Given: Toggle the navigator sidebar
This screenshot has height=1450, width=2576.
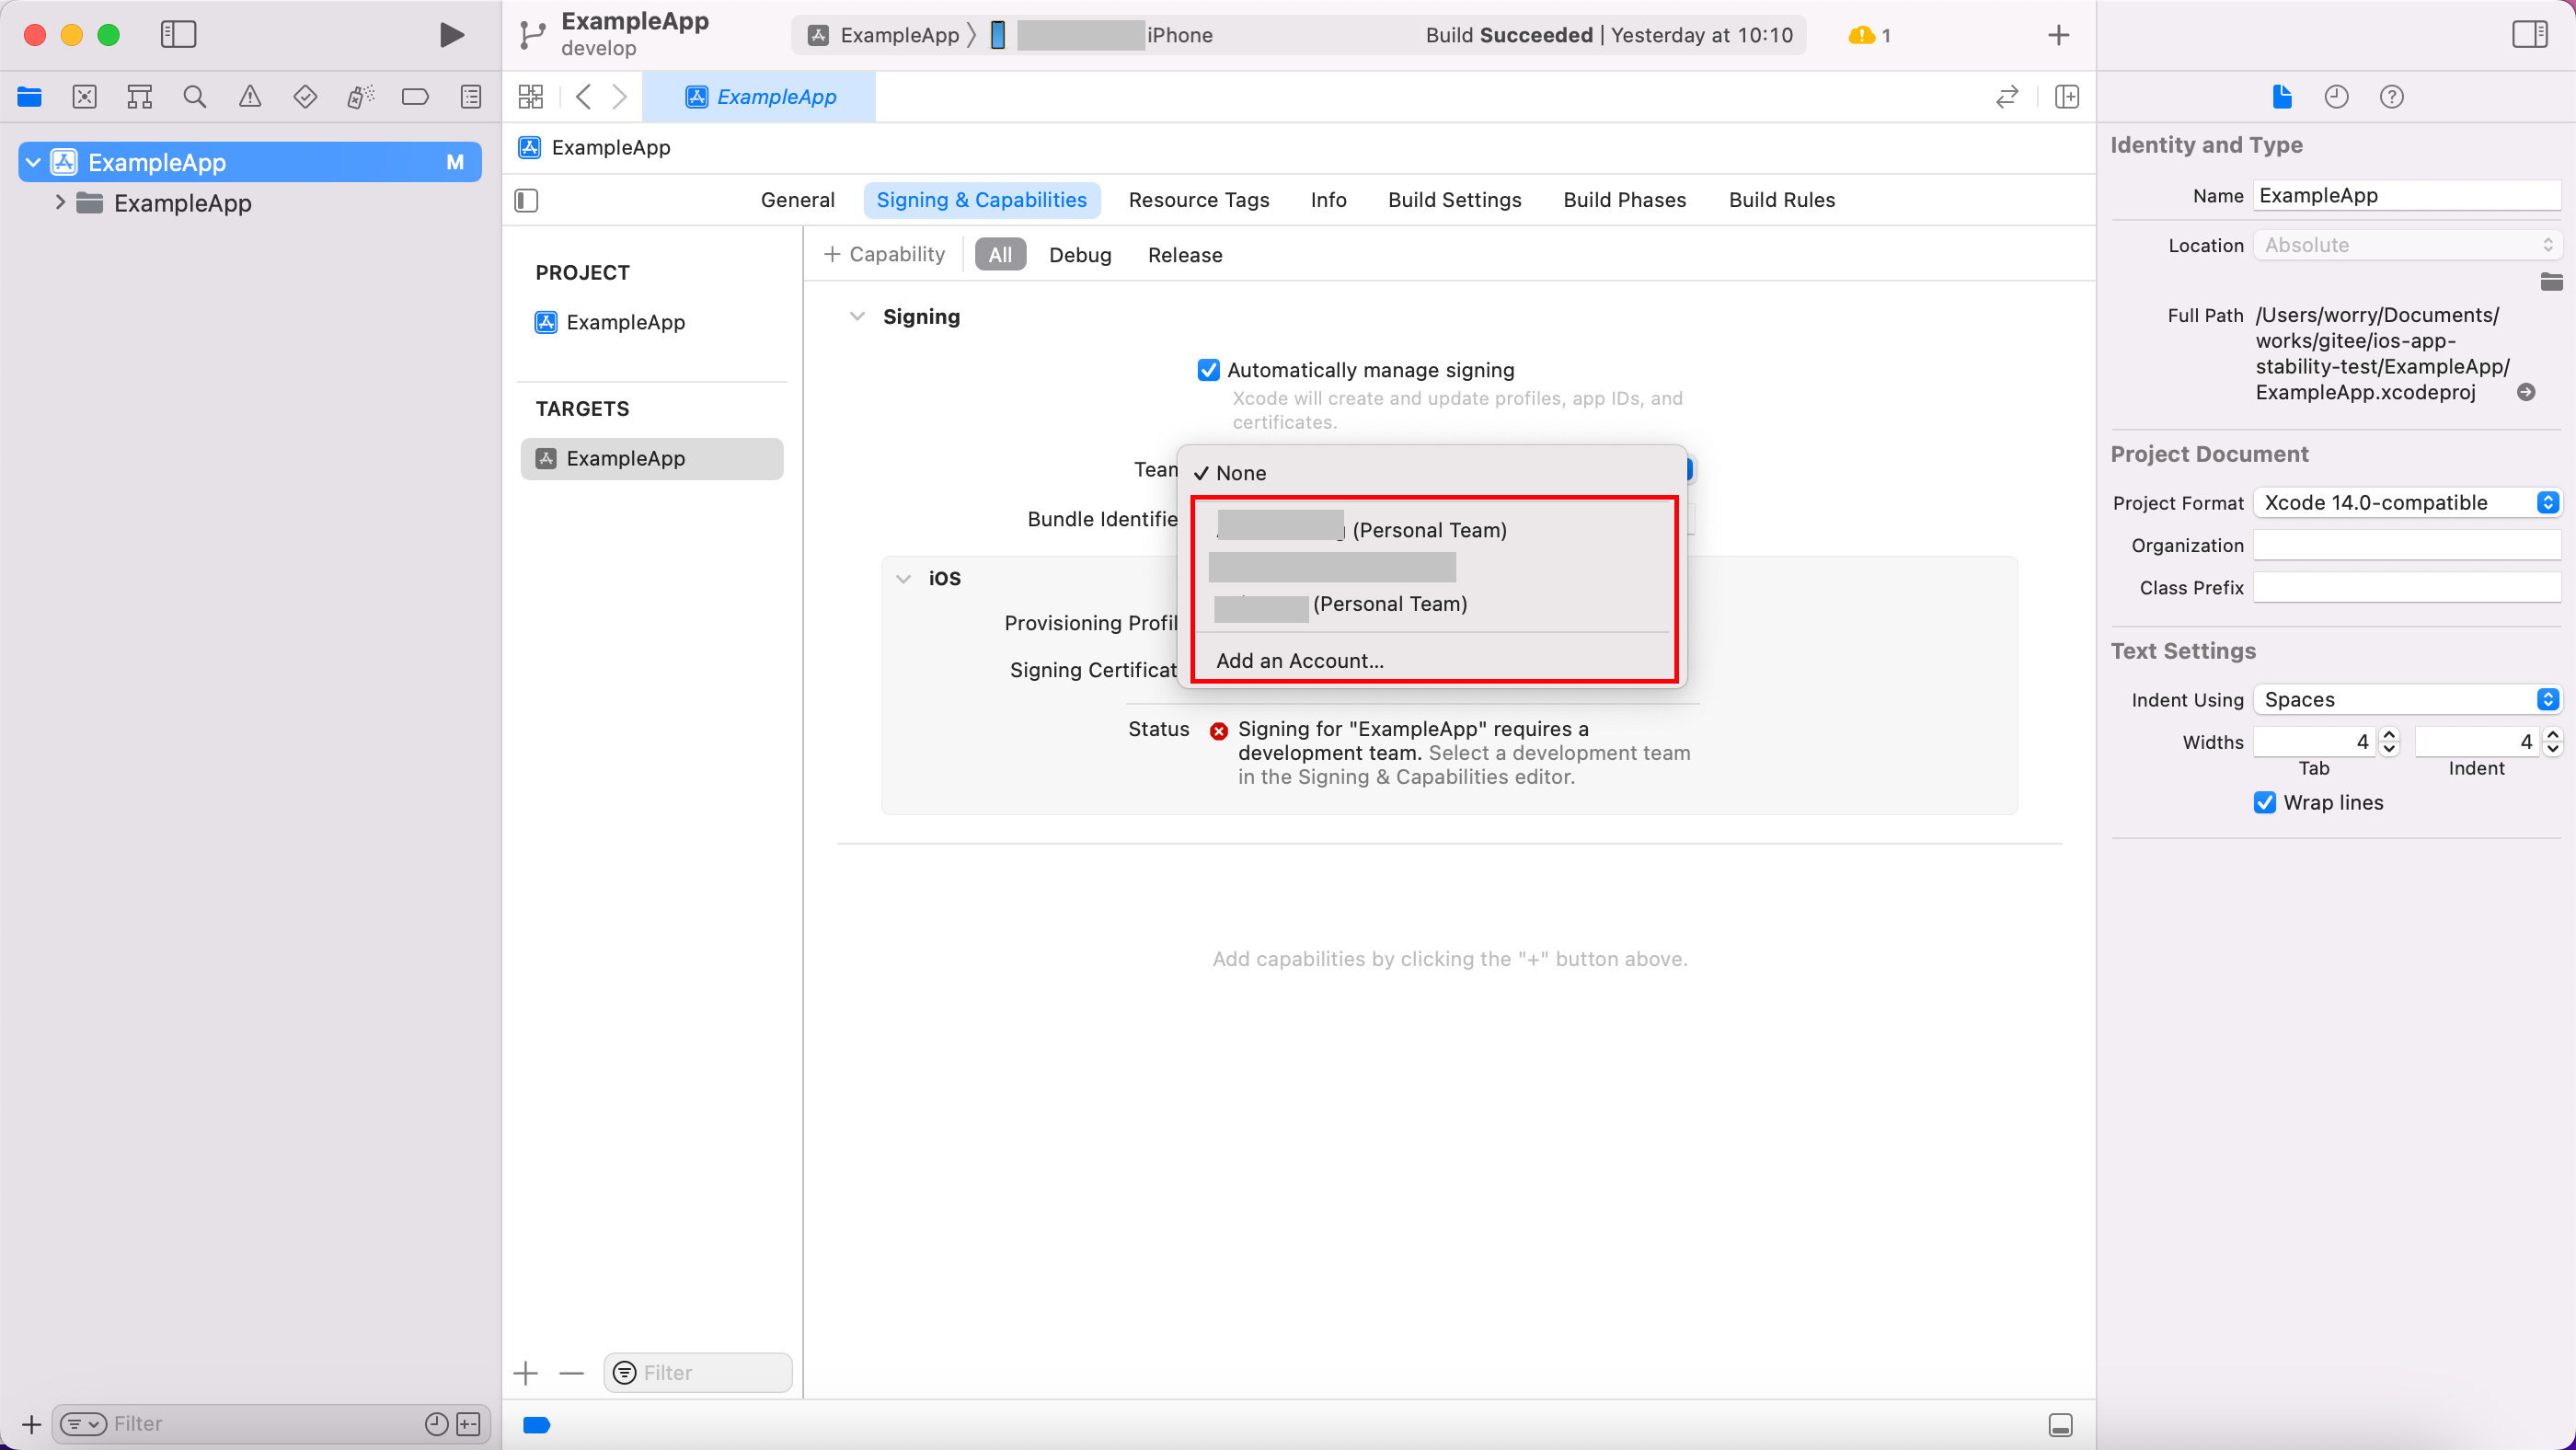Looking at the screenshot, I should (x=178, y=35).
